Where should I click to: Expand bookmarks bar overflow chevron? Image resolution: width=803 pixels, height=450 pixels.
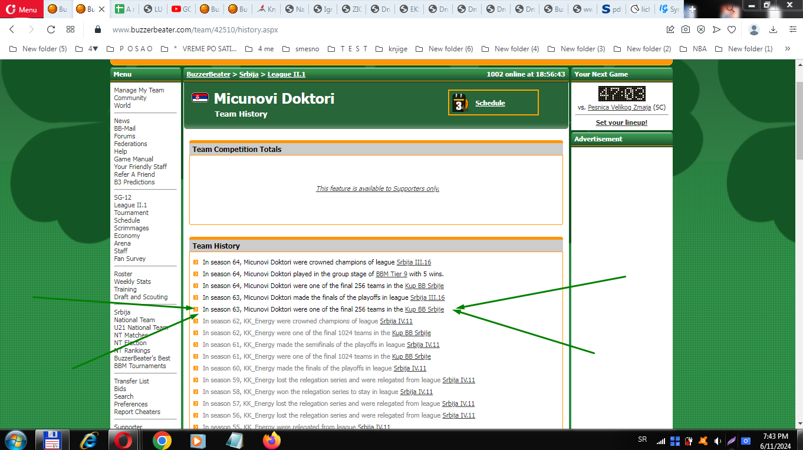(788, 49)
